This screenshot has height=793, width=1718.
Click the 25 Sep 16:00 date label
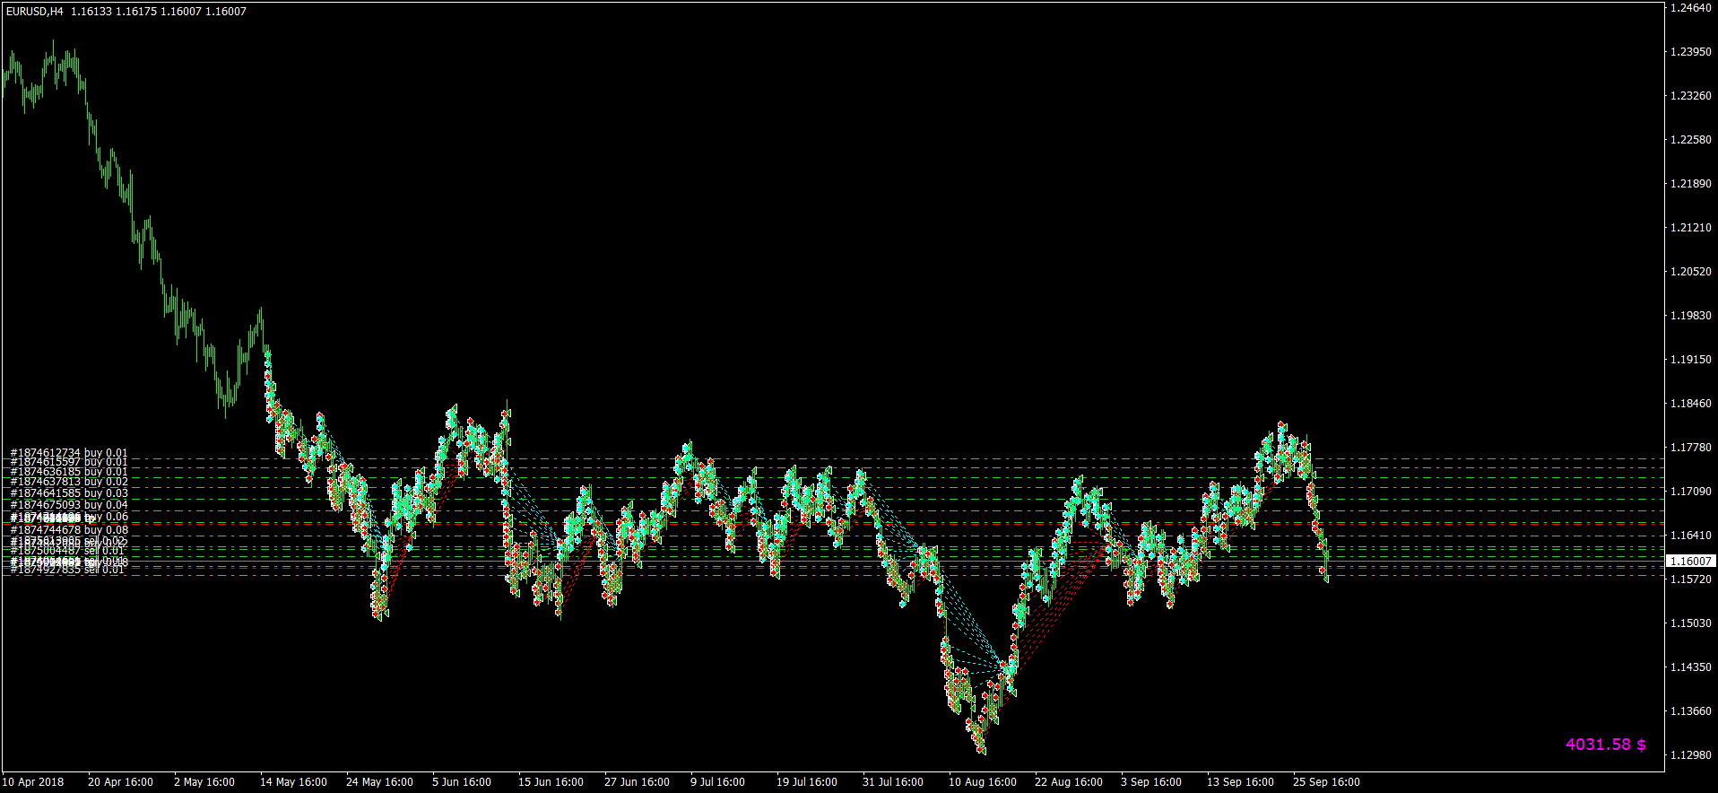tap(1326, 782)
